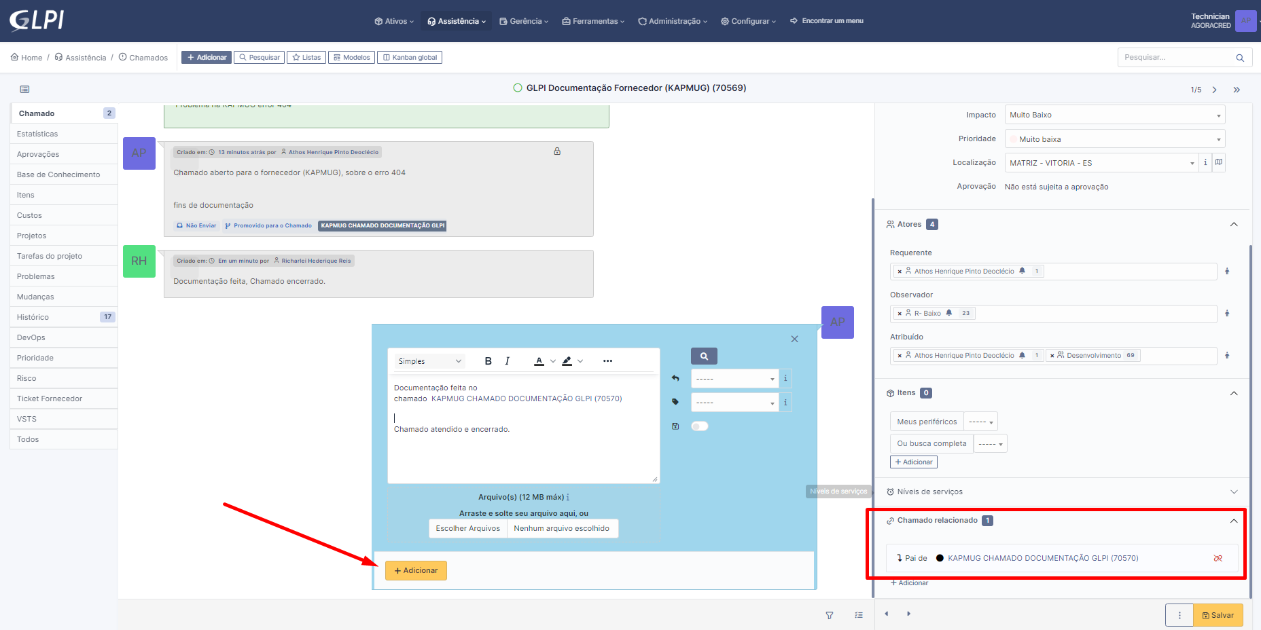Assign myself as Requerente icon
Viewport: 1261px width, 630px height.
point(1227,272)
